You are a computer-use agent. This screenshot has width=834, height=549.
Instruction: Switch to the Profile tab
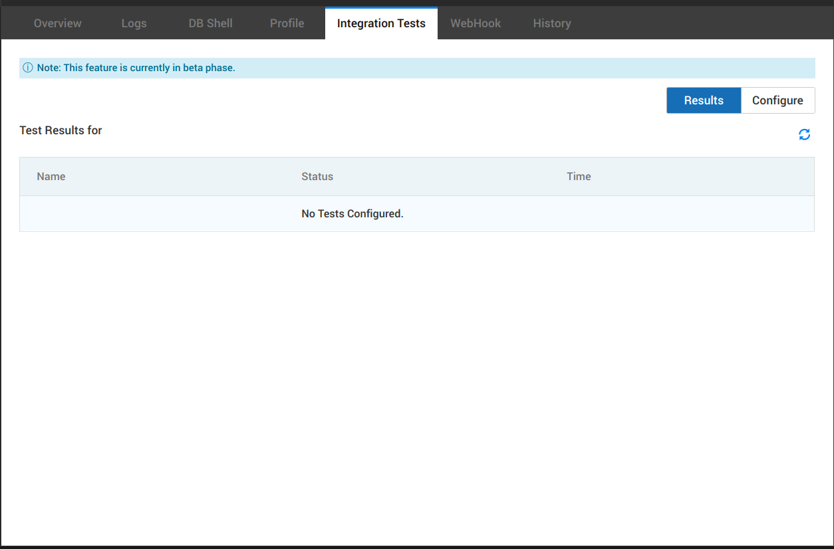287,23
